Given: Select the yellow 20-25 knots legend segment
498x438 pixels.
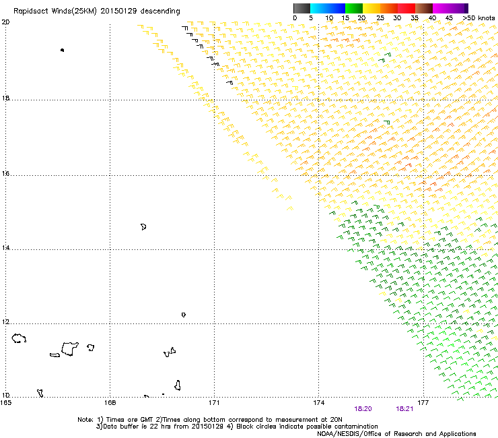Looking at the screenshot, I should point(371,8).
